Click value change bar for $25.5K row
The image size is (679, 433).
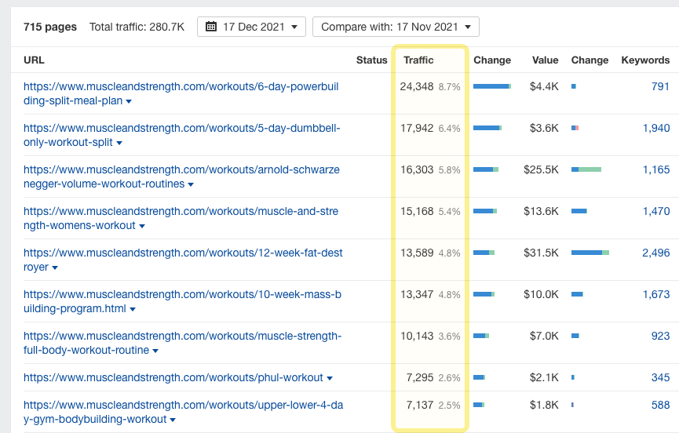586,169
